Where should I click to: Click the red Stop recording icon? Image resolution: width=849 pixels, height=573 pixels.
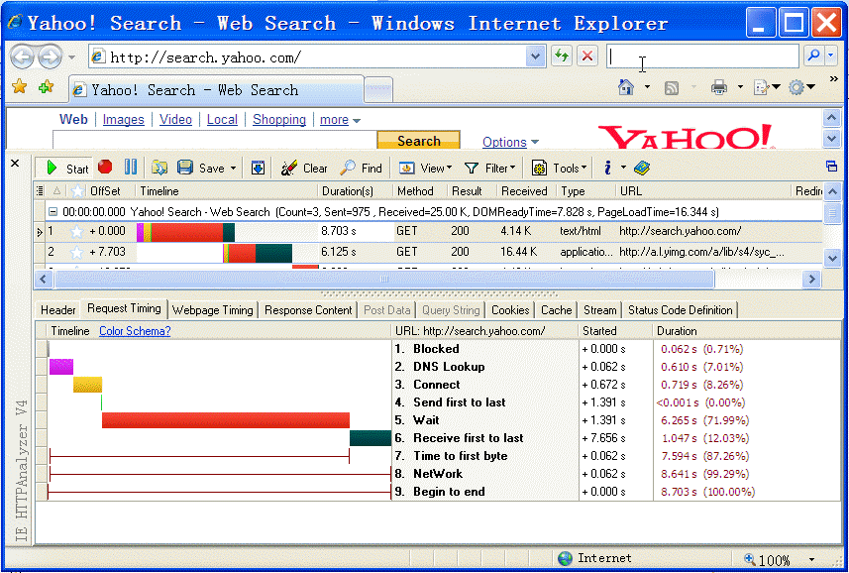point(104,168)
